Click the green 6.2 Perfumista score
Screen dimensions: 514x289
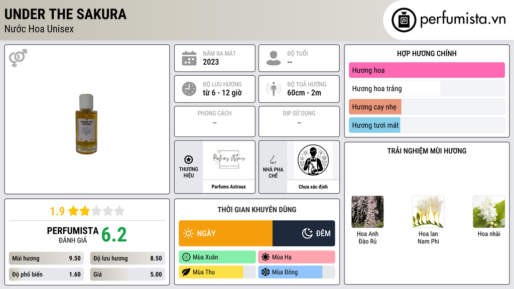(x=114, y=235)
